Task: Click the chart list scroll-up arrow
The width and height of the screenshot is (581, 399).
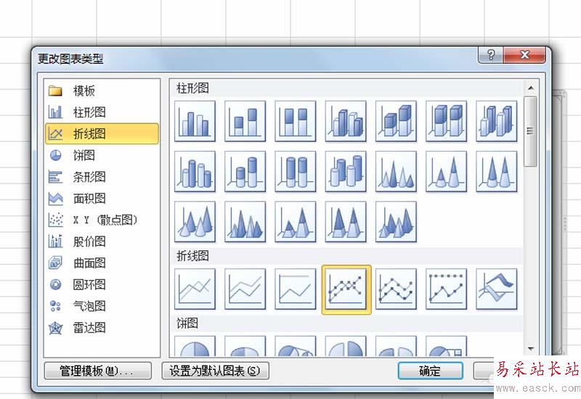Action: click(531, 88)
